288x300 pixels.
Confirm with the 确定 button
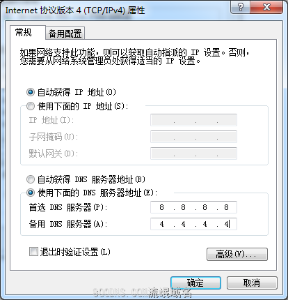click(x=195, y=283)
